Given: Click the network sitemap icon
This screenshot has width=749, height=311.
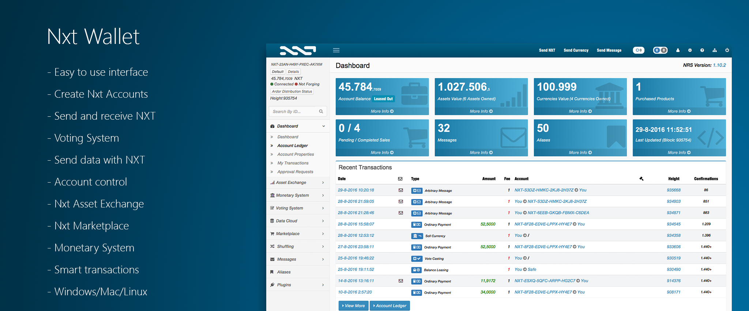Looking at the screenshot, I should (714, 50).
